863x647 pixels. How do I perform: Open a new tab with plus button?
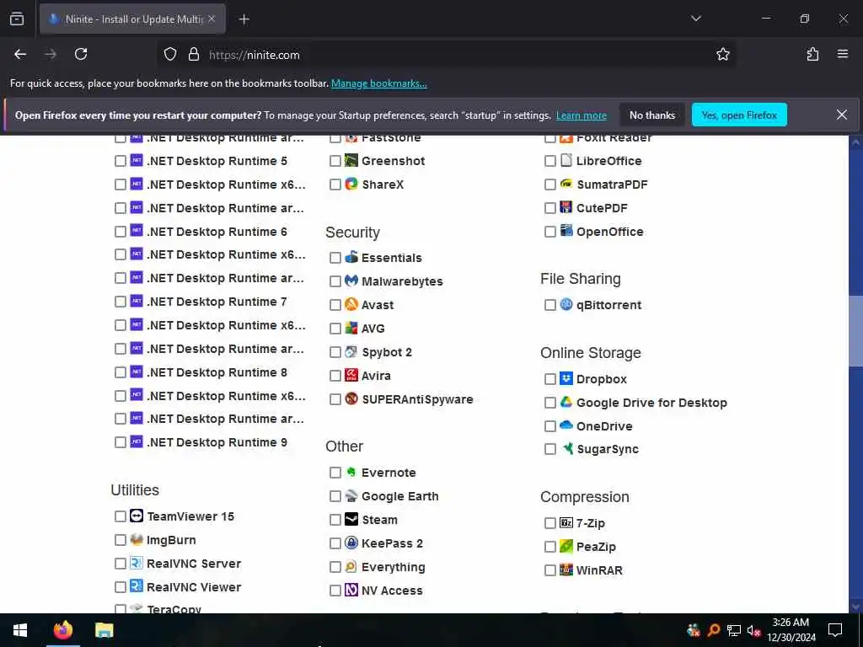[244, 19]
